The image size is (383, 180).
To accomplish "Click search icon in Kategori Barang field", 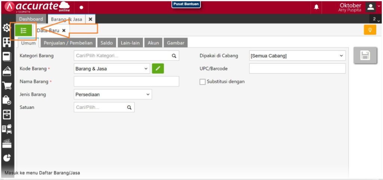I will click(174, 56).
